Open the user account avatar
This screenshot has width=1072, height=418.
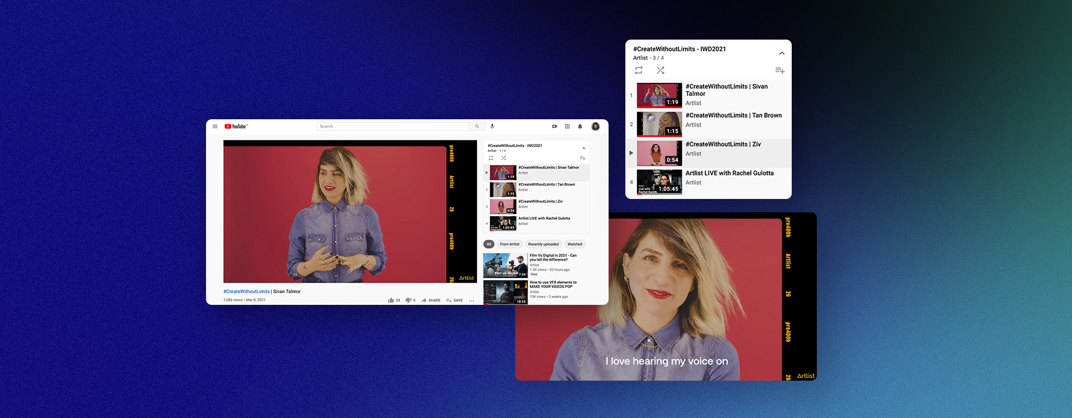click(595, 127)
